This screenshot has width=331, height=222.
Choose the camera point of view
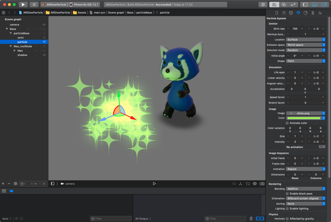[x=68, y=184]
